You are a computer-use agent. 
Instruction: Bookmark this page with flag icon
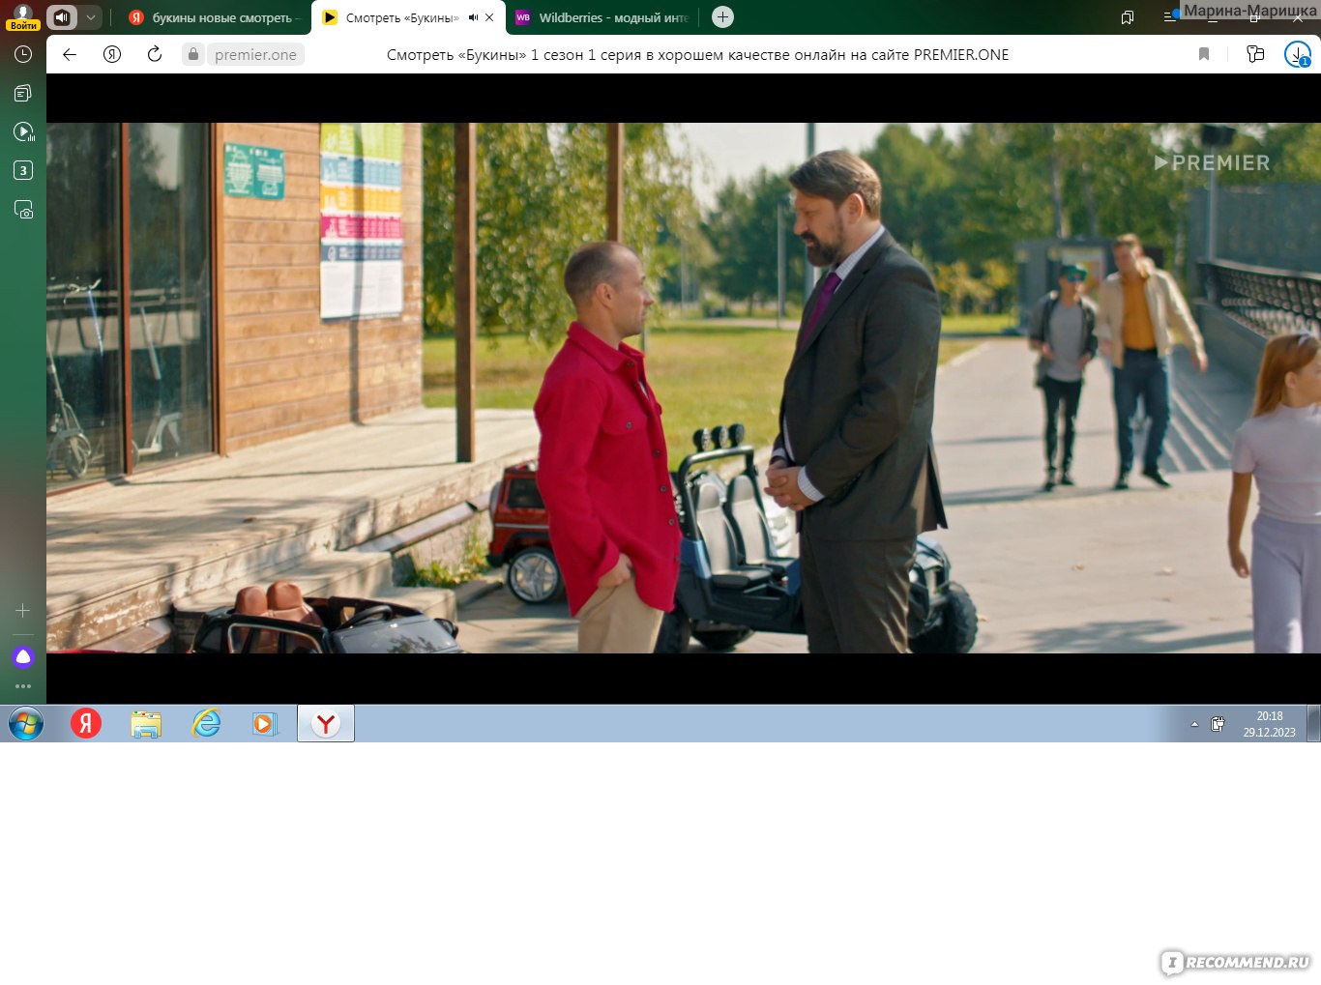point(1204,54)
